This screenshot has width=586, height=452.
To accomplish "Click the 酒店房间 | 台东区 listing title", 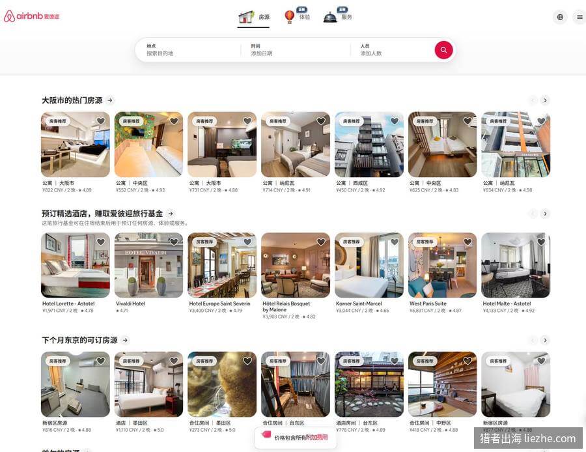I will click(x=357, y=423).
